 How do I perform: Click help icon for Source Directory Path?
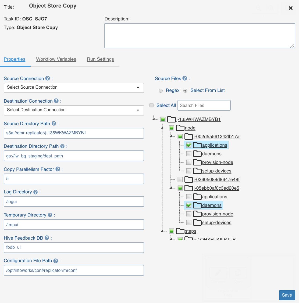[x=54, y=123]
